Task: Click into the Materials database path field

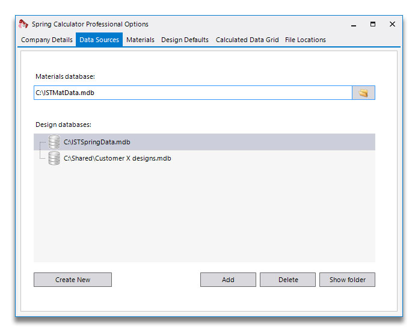Action: click(192, 93)
